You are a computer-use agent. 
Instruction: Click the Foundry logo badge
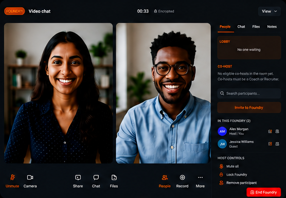tap(14, 11)
